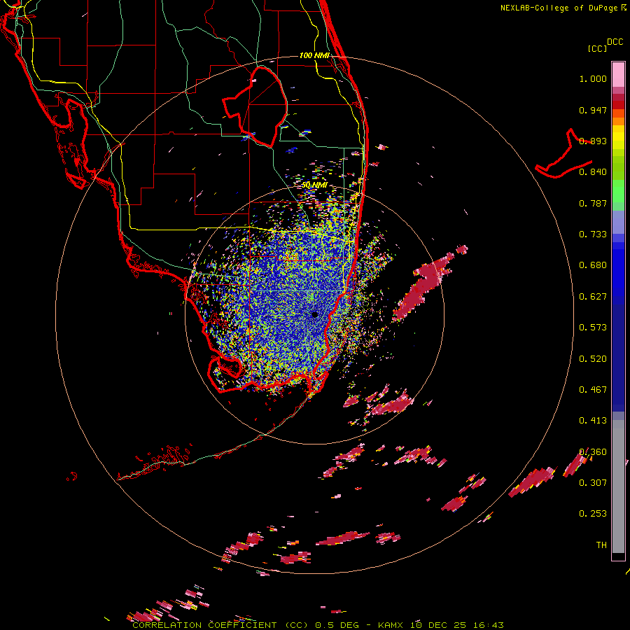Click the 0.467 scale value
Image resolution: width=630 pixels, height=630 pixels.
593,390
